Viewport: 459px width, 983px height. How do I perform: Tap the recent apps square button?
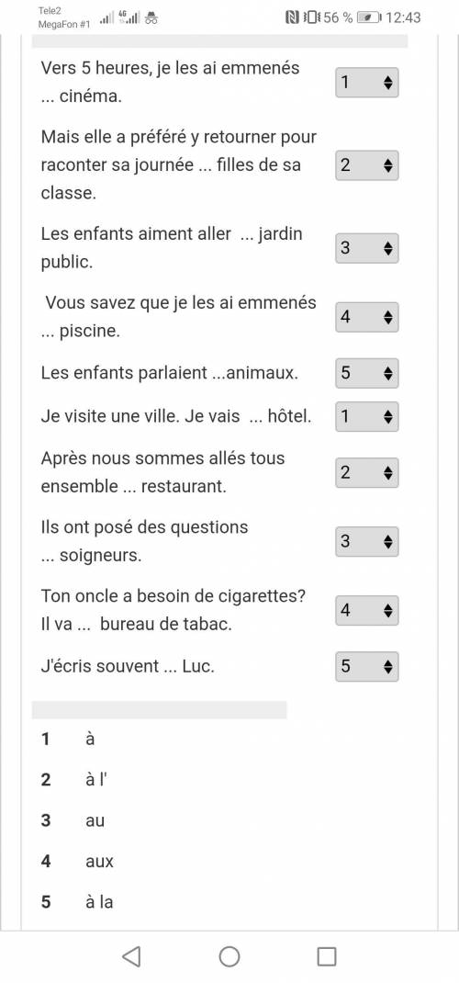[x=327, y=956]
